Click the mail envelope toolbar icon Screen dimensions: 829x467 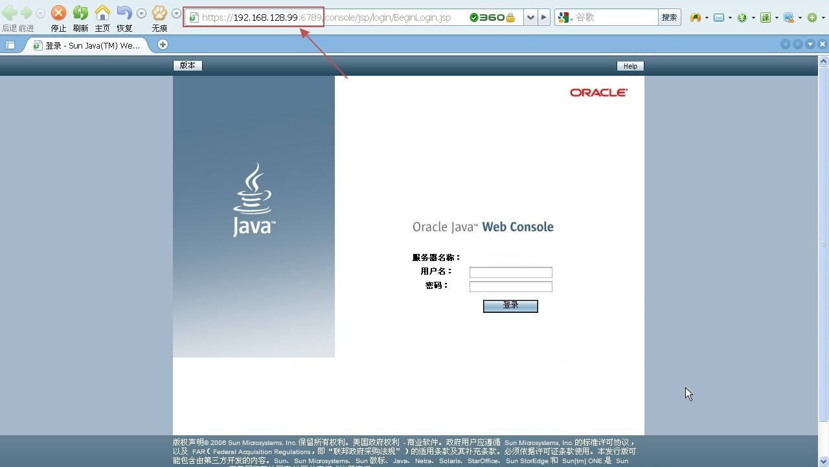pyautogui.click(x=719, y=17)
